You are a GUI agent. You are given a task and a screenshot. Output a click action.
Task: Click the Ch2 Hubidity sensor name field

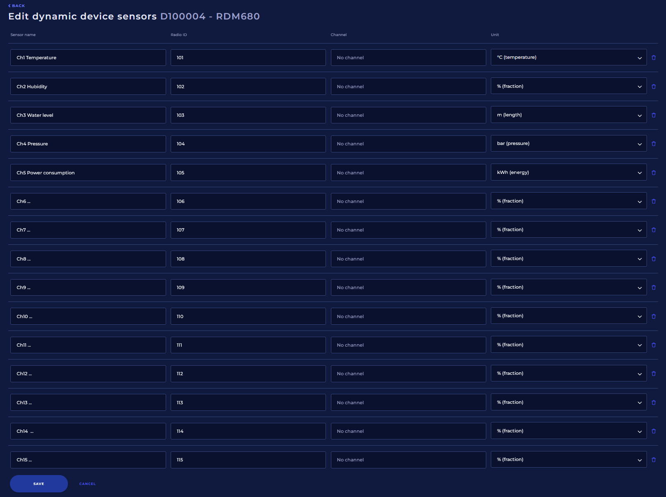pos(88,87)
